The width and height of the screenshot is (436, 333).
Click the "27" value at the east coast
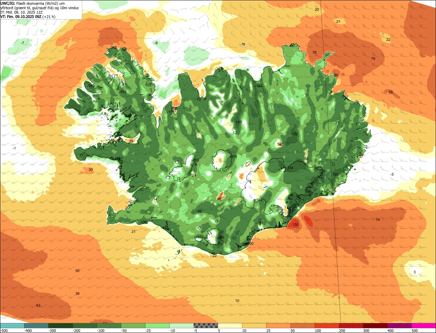361,157
